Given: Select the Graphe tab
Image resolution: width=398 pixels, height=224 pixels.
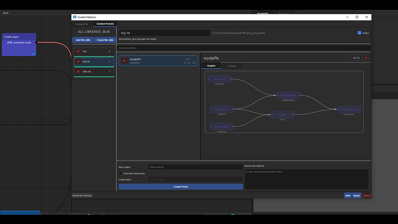Looking at the screenshot, I should (x=211, y=66).
